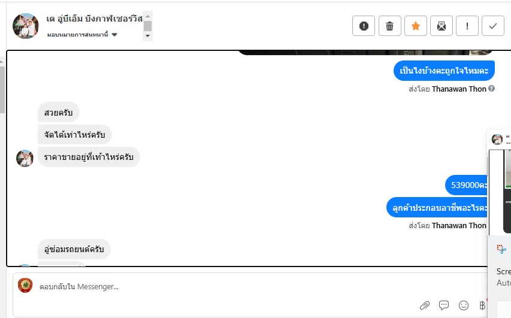This screenshot has width=511, height=318.
Task: Open saved replies speech bubble icon
Action: click(444, 305)
